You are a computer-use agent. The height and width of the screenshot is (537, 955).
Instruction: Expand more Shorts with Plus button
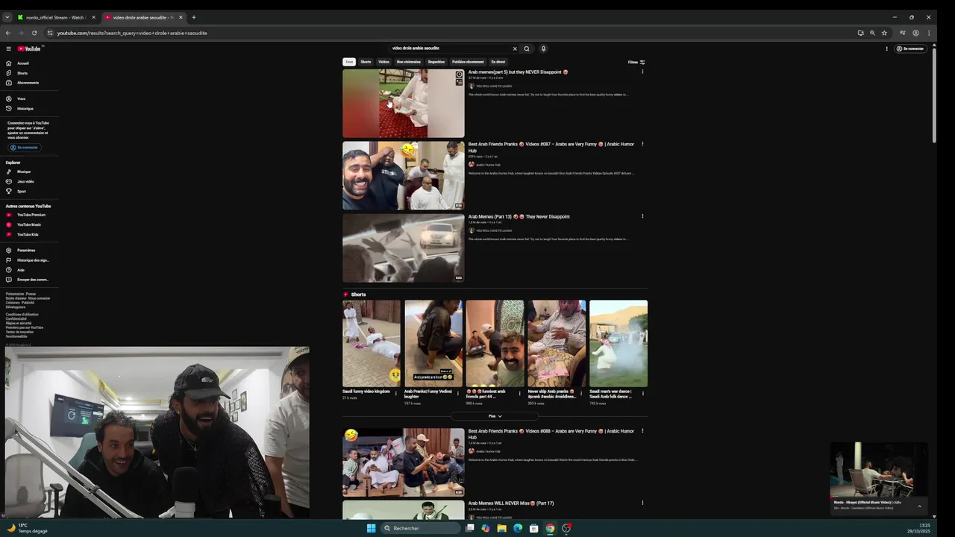tap(495, 416)
